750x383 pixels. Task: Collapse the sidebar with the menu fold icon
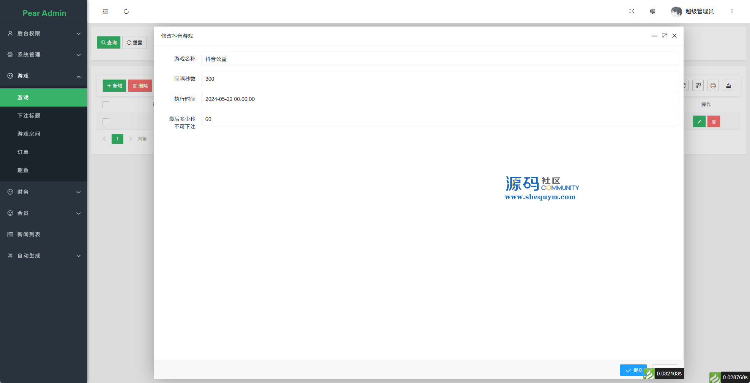coord(105,11)
